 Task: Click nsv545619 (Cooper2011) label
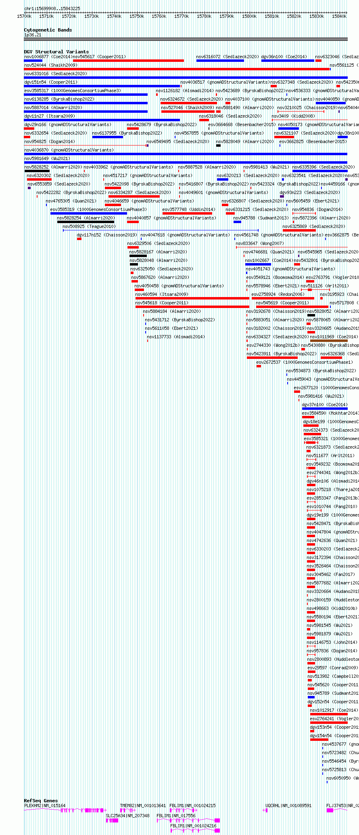(x=282, y=303)
